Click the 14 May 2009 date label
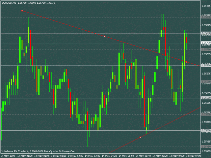211x158 pixels. (8, 156)
